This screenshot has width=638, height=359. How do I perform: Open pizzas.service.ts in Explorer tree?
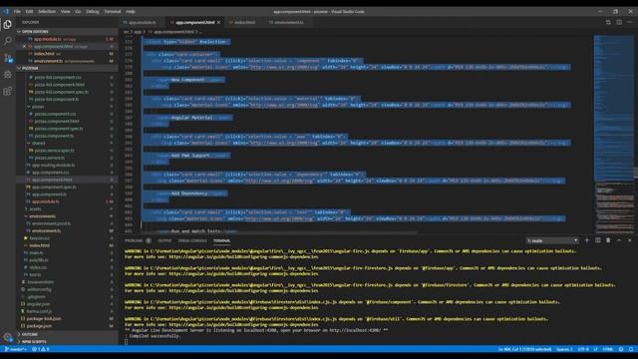[x=49, y=158]
